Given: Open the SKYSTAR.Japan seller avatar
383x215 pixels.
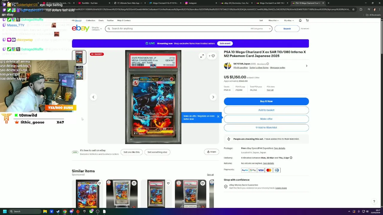Looking at the screenshot, I should 227,66.
